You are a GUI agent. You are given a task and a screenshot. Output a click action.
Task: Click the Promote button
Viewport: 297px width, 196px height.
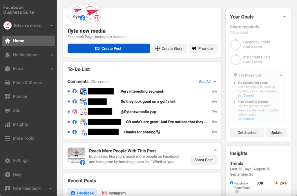pyautogui.click(x=203, y=48)
